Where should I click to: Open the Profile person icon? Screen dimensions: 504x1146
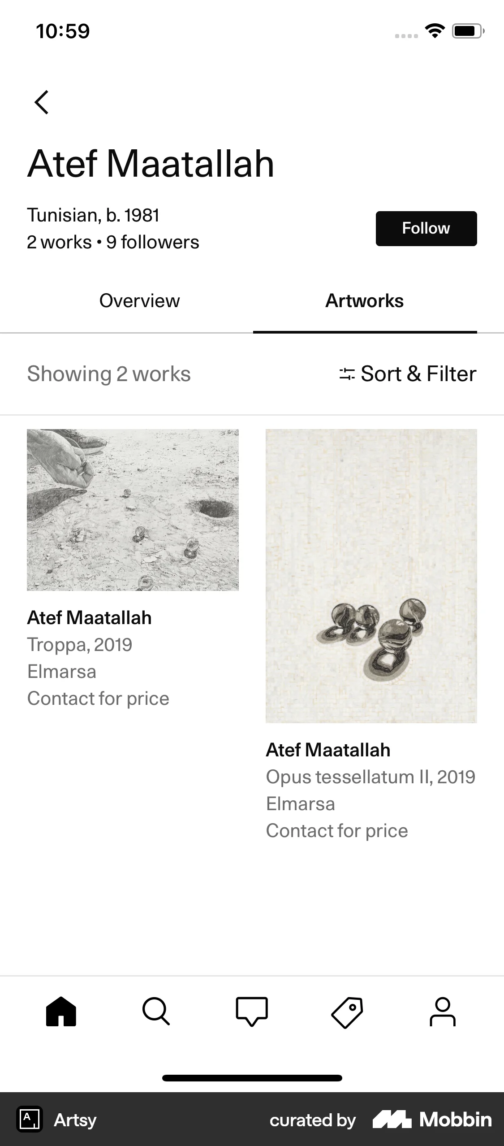click(443, 1011)
